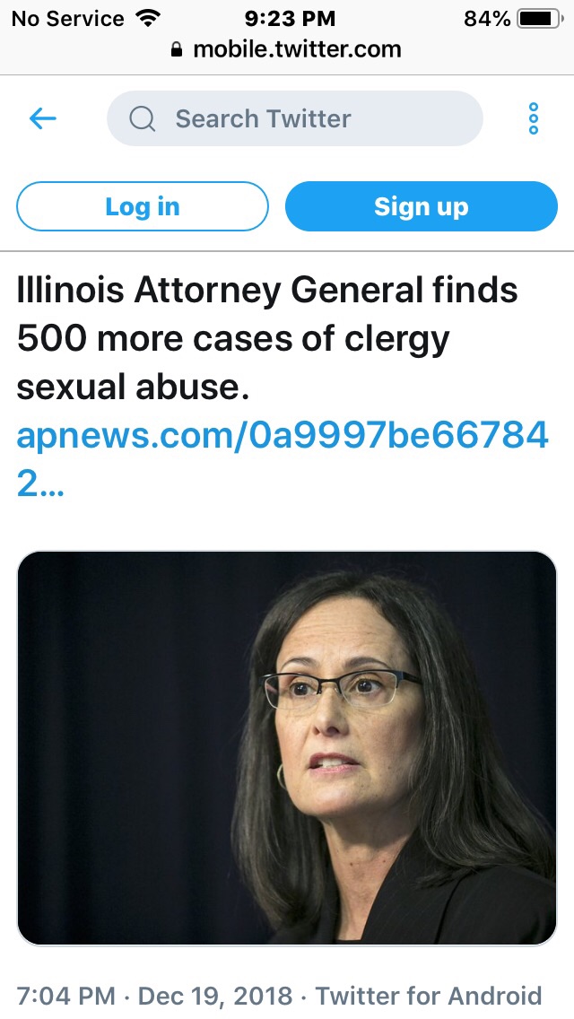Click the Twitter for Android source link
The image size is (574, 1019).
coord(429,996)
